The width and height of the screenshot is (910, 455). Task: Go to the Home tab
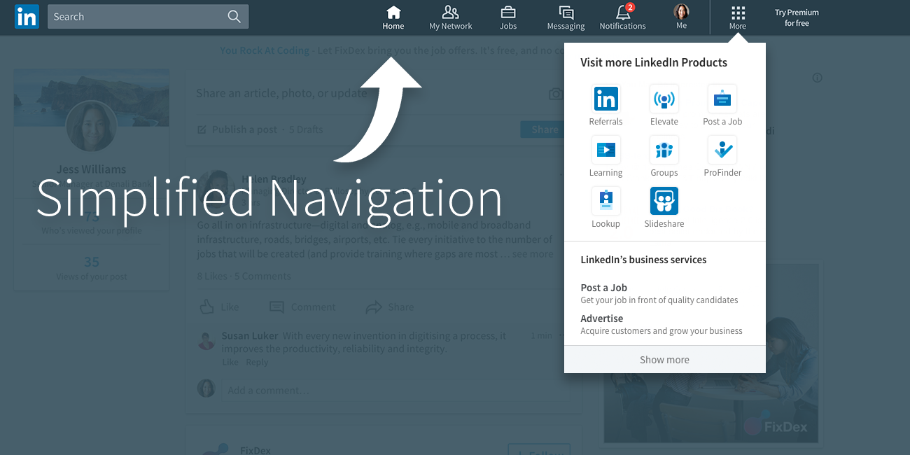[x=393, y=17]
